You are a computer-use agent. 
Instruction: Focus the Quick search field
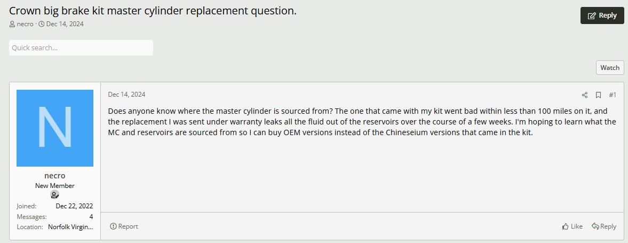[x=81, y=48]
